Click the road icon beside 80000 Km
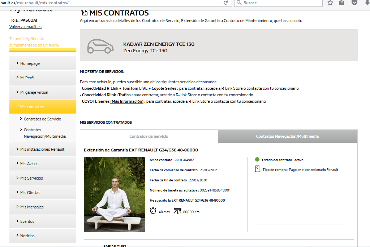 178,211
